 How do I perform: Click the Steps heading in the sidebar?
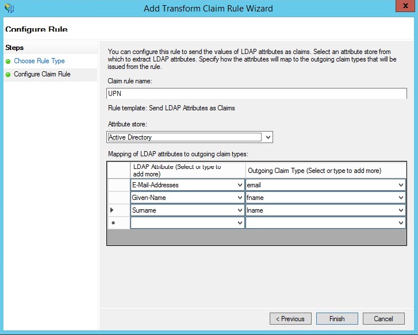pos(14,48)
